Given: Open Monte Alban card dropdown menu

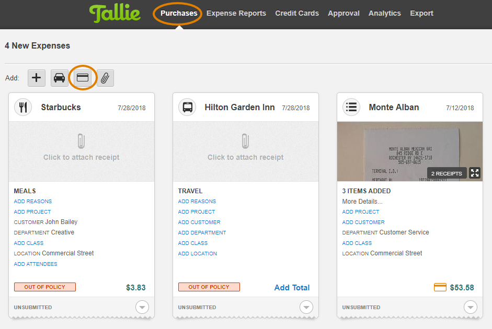Looking at the screenshot, I should click(471, 307).
